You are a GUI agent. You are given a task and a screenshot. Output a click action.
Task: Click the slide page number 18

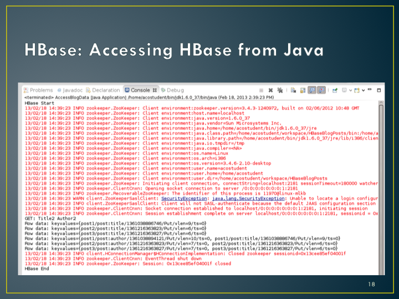[371, 284]
